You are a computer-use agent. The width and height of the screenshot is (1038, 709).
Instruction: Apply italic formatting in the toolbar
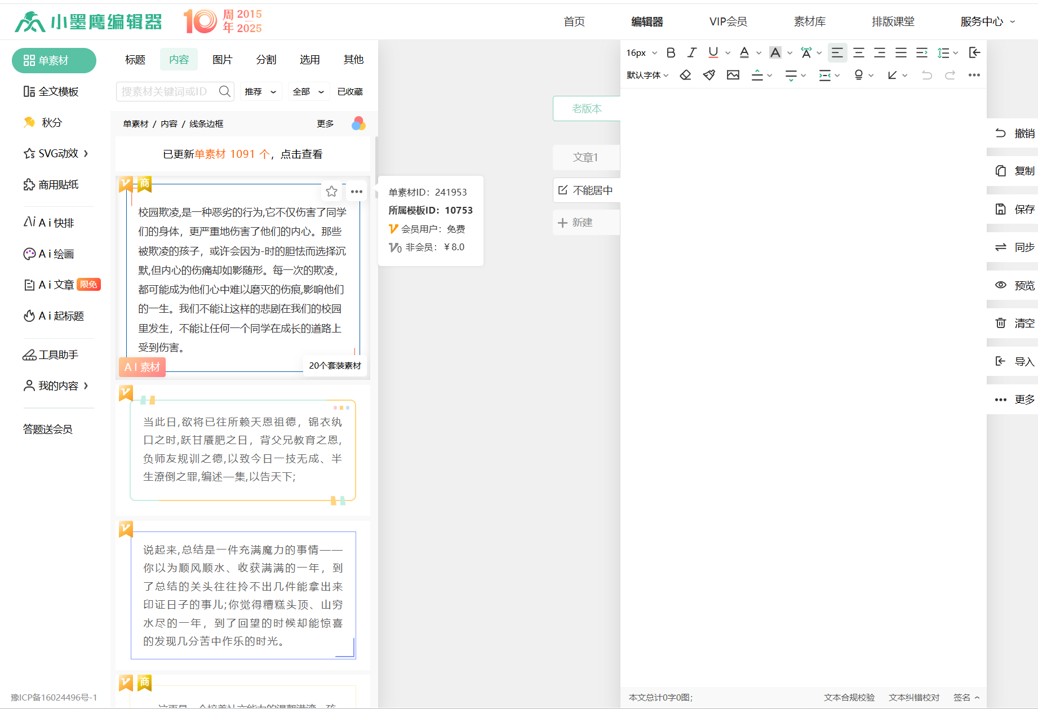coord(691,52)
